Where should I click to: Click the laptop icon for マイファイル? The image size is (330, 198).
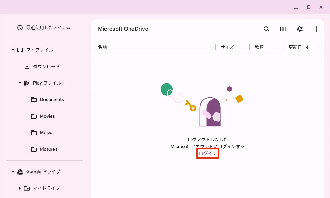pyautogui.click(x=20, y=50)
